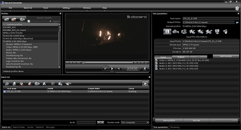241x130 pixels.
Task: Click the speaker icon in Task parameters
Action: pyautogui.click(x=225, y=32)
